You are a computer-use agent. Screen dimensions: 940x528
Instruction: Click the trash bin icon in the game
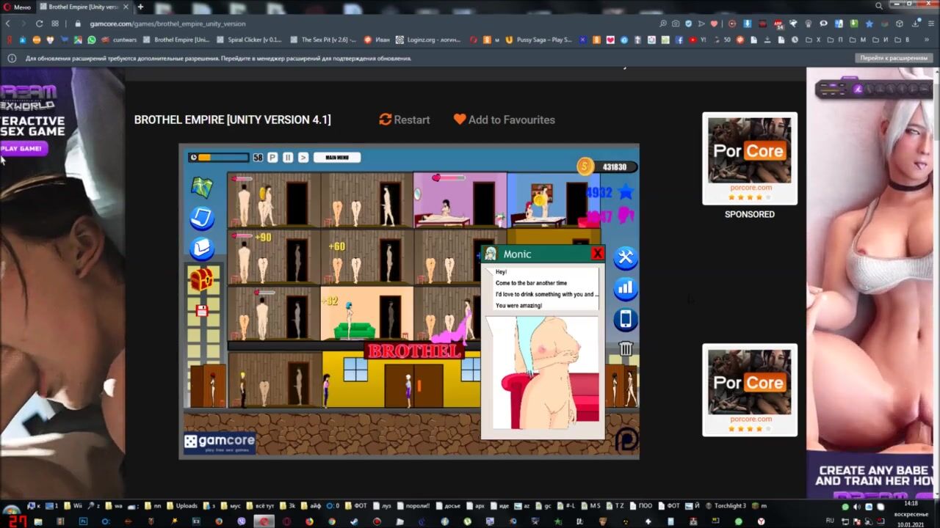(626, 348)
